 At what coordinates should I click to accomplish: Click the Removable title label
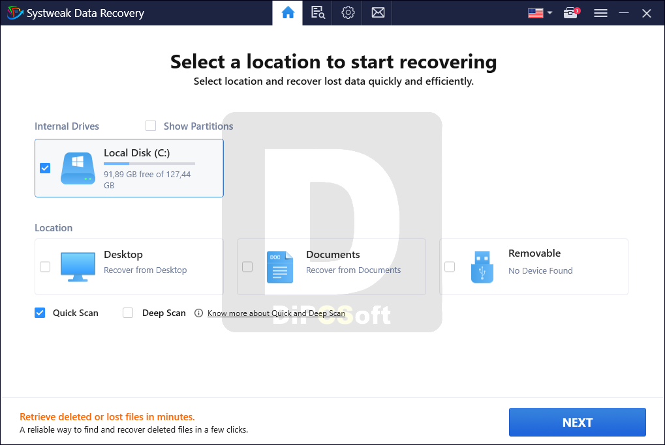(534, 253)
